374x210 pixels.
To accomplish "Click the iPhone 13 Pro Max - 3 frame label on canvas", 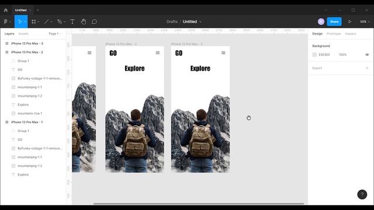I will click(x=187, y=44).
